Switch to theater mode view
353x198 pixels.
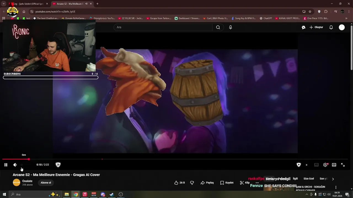coord(334,165)
